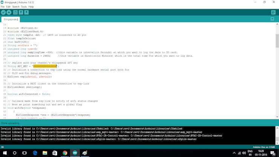This screenshot has width=279, height=157.
Task: Click the Arduino IDE taskbar icon
Action: click(75, 153)
